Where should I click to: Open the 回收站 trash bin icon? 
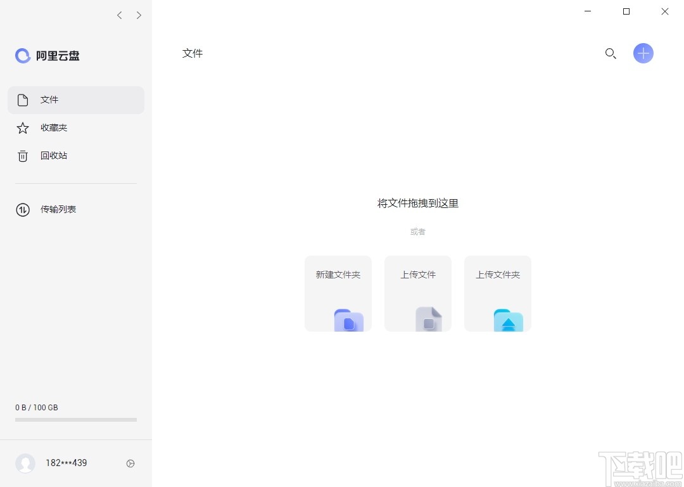pos(22,155)
